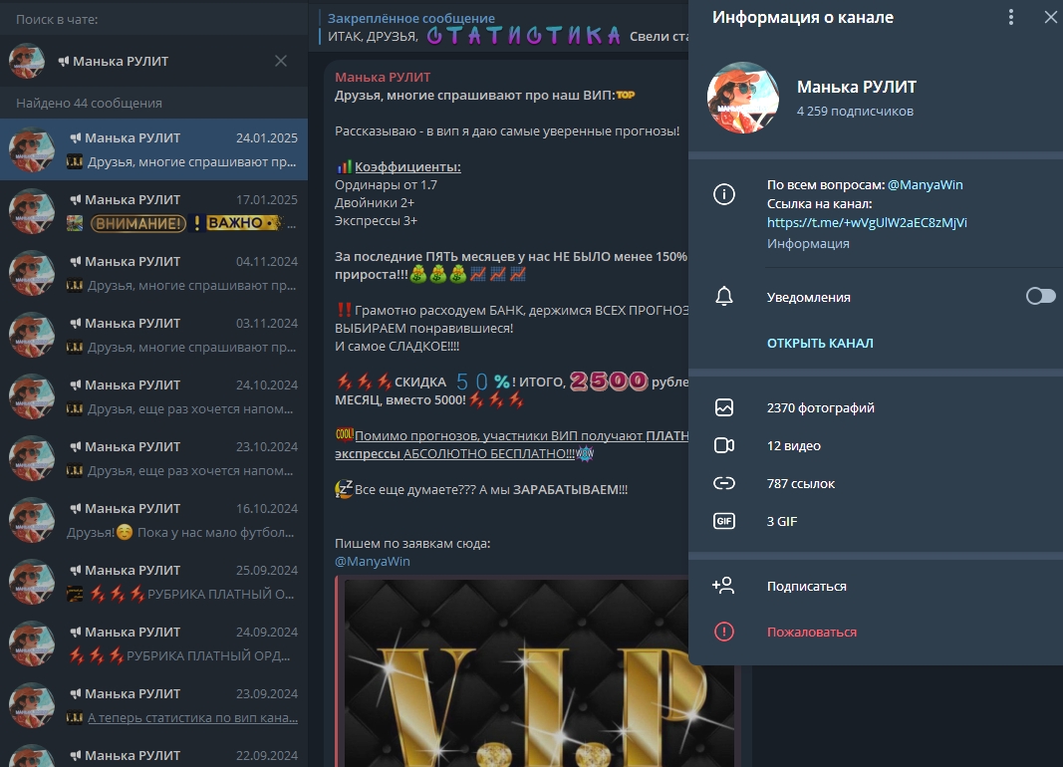This screenshot has height=767, width=1063.
Task: Click Подписаться to subscribe to channel
Action: click(x=806, y=586)
